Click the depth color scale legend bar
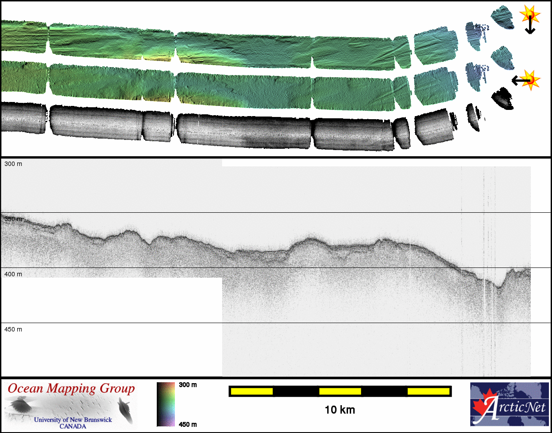Screen dimensions: 552x433 pos(166,404)
